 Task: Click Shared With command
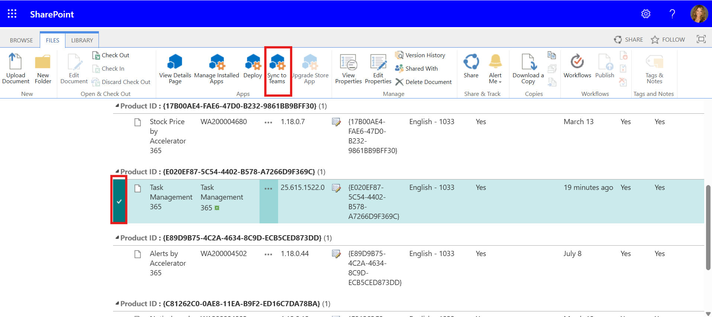[416, 69]
